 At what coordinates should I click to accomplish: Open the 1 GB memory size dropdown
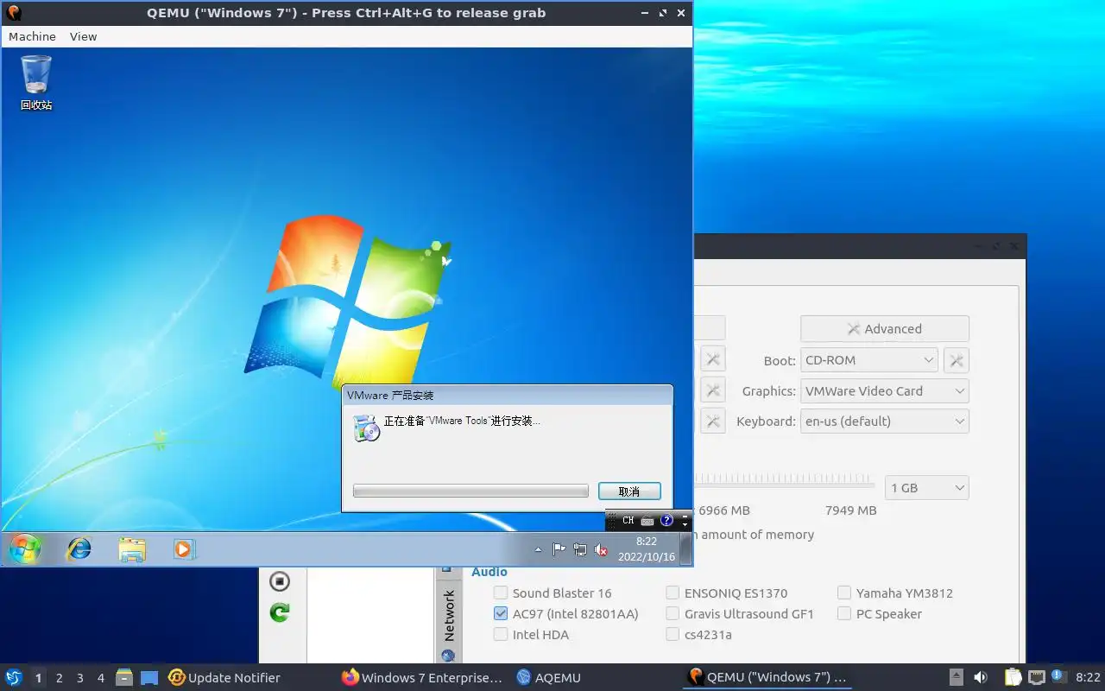pyautogui.click(x=927, y=488)
